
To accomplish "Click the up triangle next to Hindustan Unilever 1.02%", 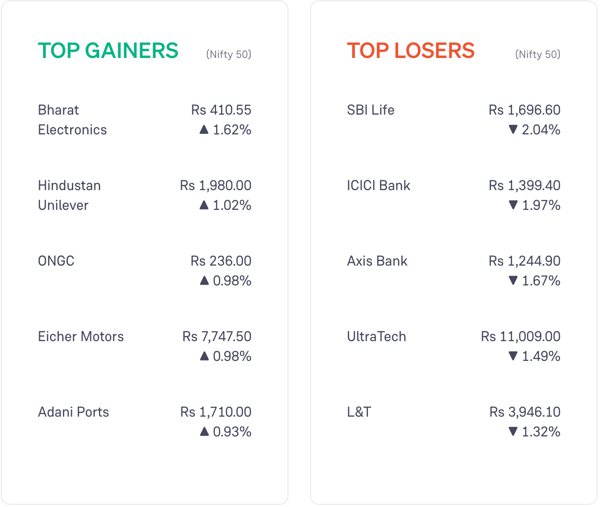I will [204, 205].
